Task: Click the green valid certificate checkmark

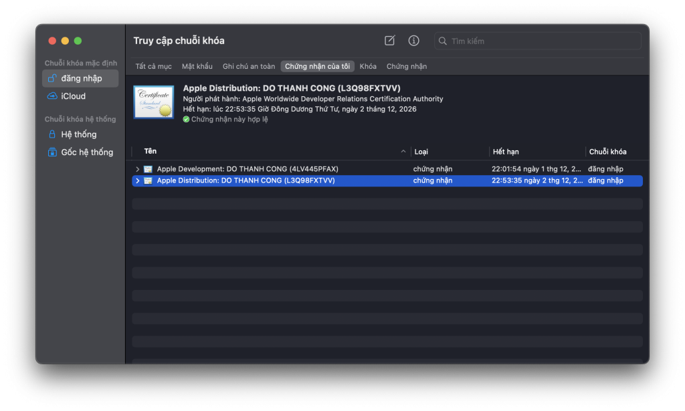Action: coord(187,120)
